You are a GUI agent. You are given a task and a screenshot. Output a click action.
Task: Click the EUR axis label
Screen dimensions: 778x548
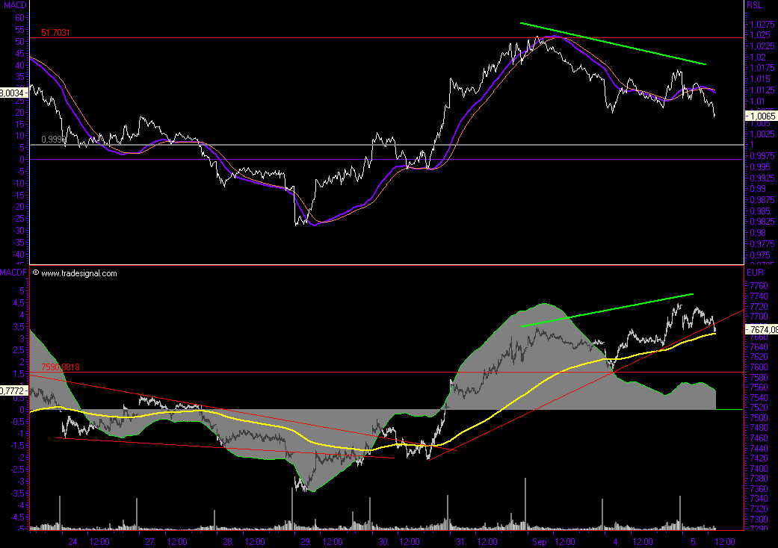point(755,274)
